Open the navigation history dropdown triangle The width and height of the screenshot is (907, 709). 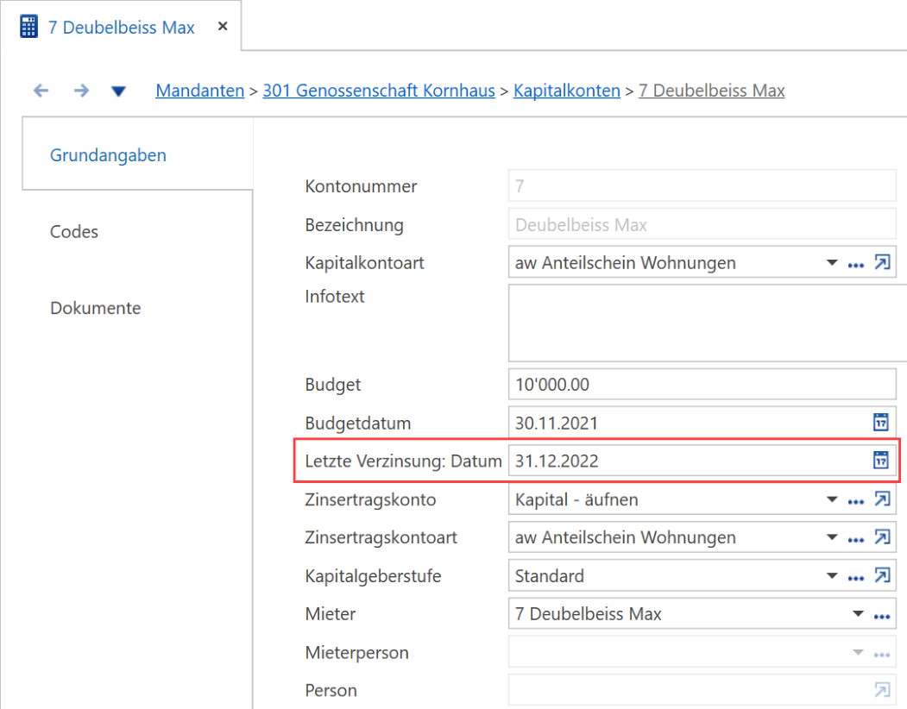pos(118,91)
